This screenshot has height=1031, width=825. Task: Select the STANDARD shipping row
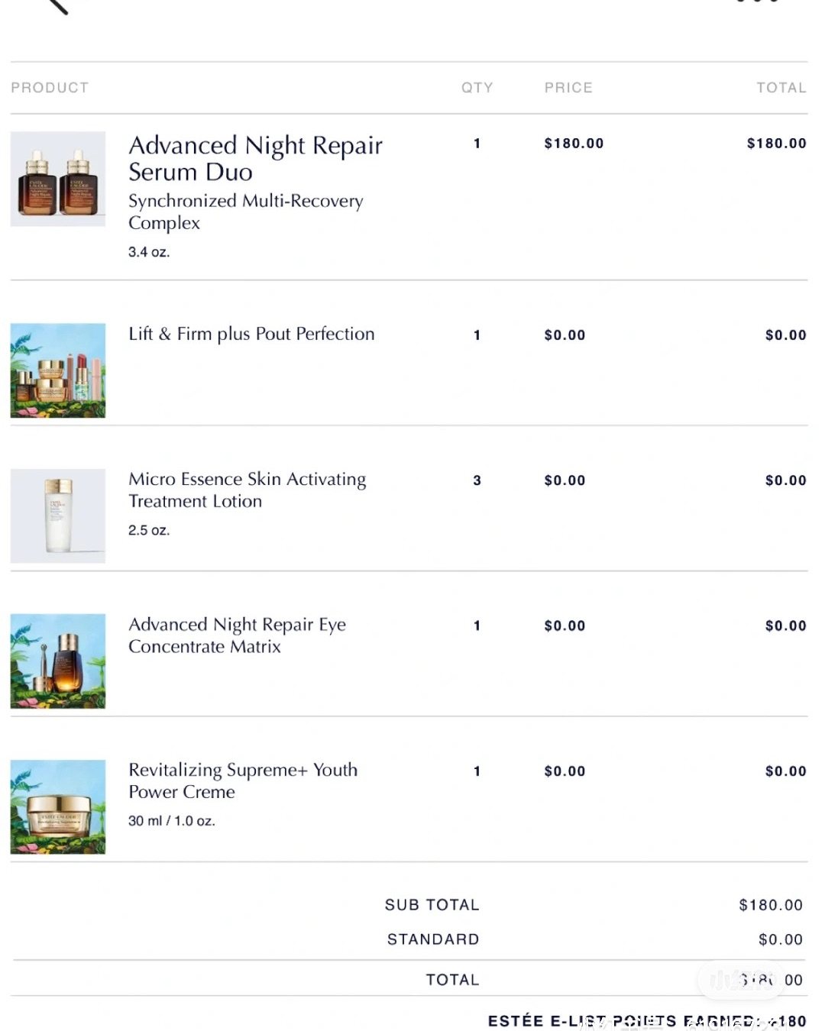click(408, 939)
